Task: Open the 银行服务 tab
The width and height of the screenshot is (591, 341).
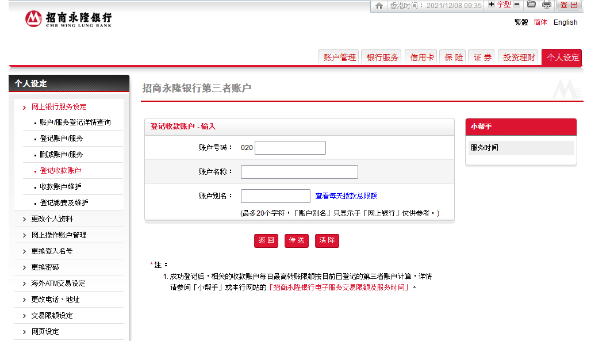Action: (x=381, y=58)
